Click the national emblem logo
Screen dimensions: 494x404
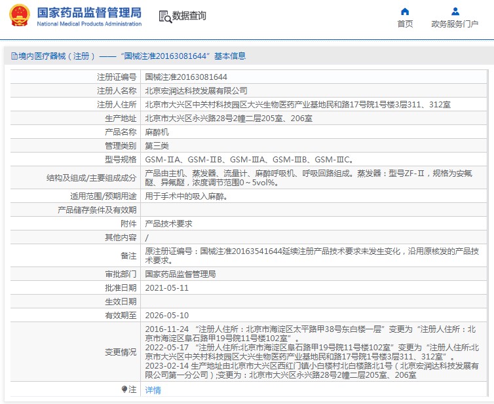point(20,15)
